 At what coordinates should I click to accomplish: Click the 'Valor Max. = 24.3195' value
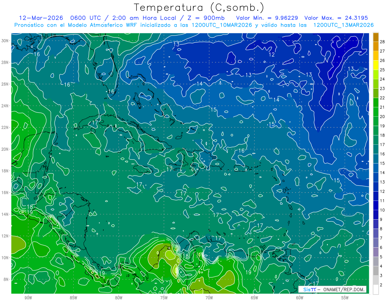[336, 18]
